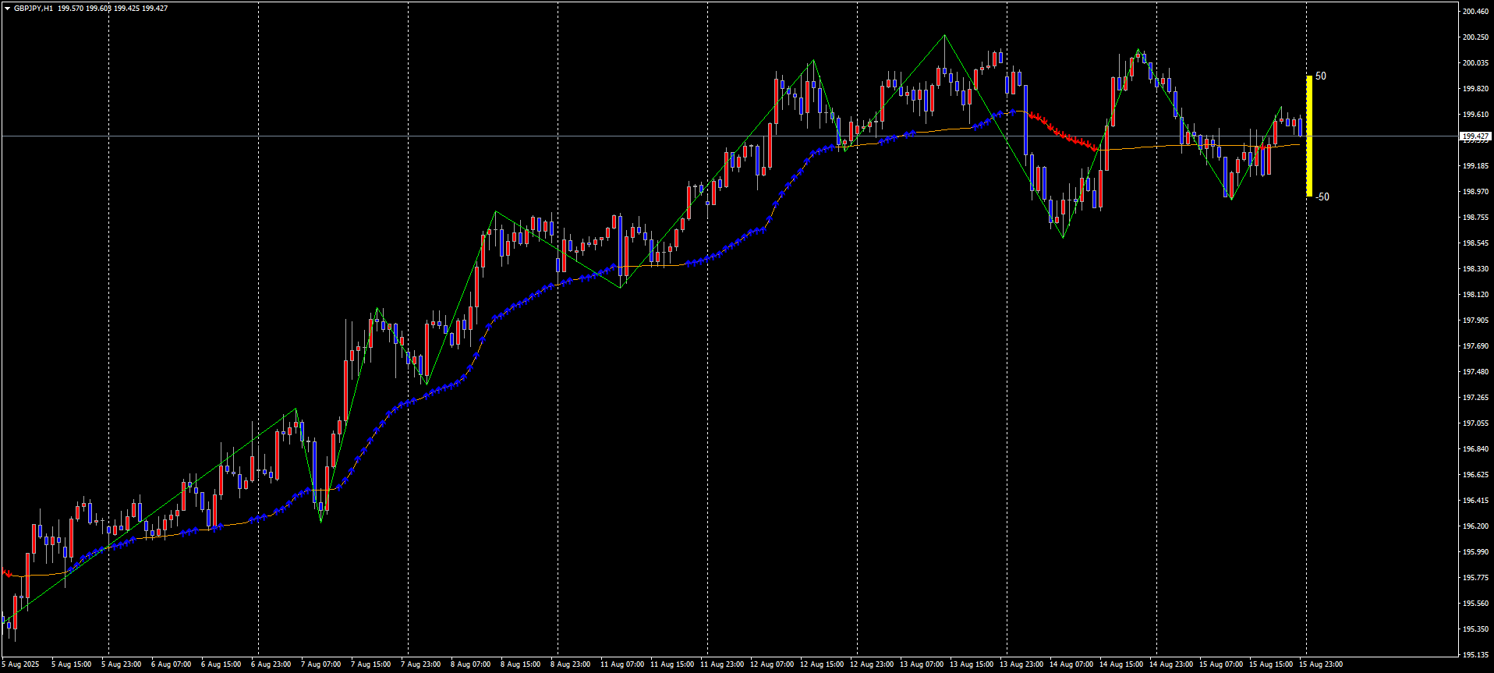Click time axis label '12 Aug 15:00'
The height and width of the screenshot is (673, 1494).
point(822,665)
